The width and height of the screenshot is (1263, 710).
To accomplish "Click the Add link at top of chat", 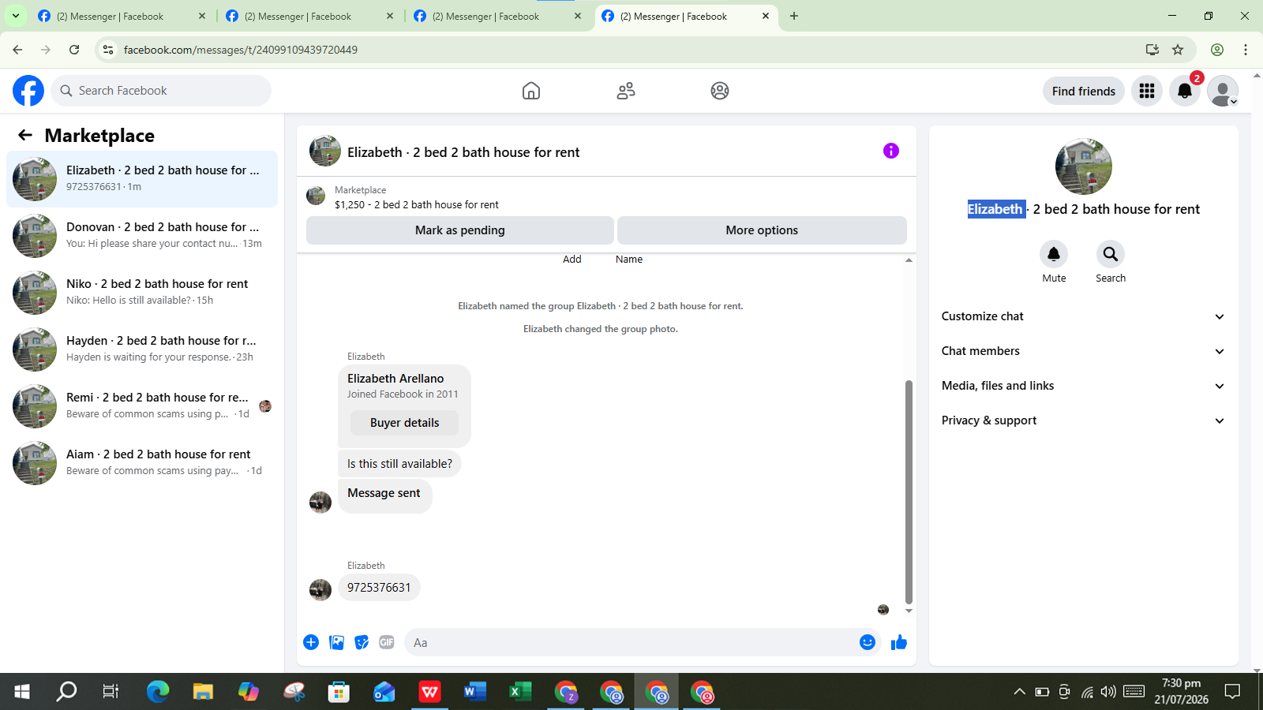I will pyautogui.click(x=572, y=259).
